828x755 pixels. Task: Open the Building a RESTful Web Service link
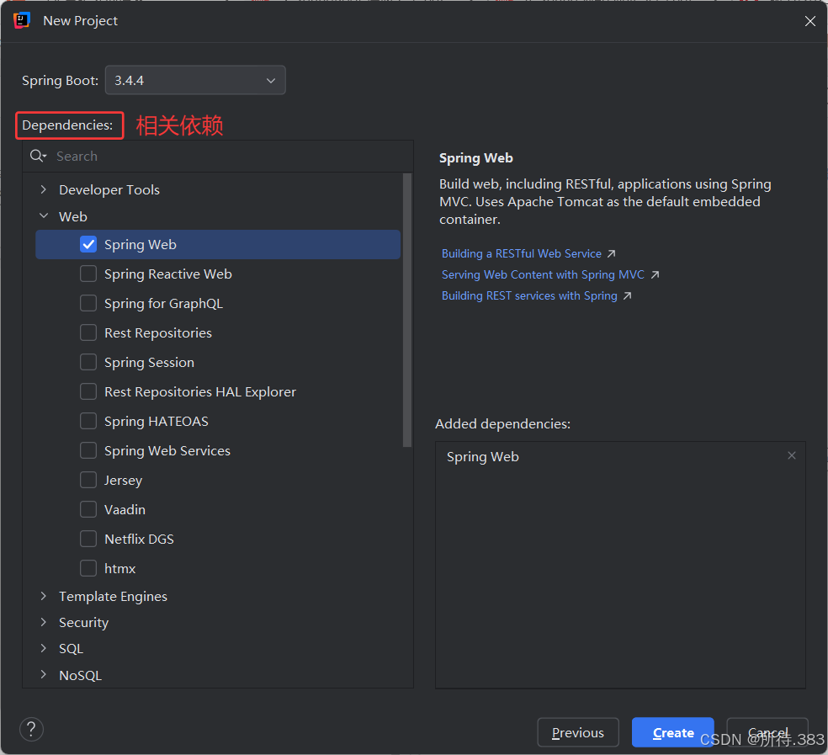coord(521,253)
